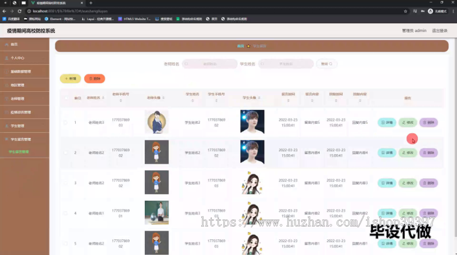The height and width of the screenshot is (255, 457).
Task: Open the Layui bookmark in bookmarks bar
Action: [97, 19]
